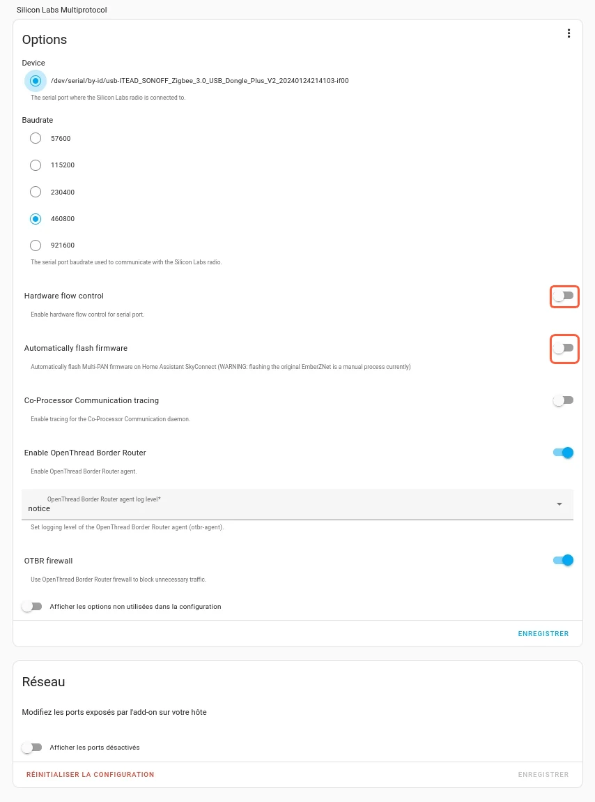This screenshot has width=595, height=802.
Task: Select baudrate 115200
Action: (36, 165)
